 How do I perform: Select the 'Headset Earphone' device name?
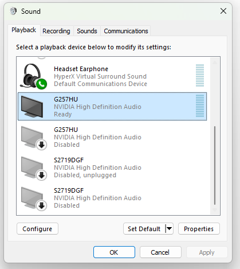coord(81,69)
